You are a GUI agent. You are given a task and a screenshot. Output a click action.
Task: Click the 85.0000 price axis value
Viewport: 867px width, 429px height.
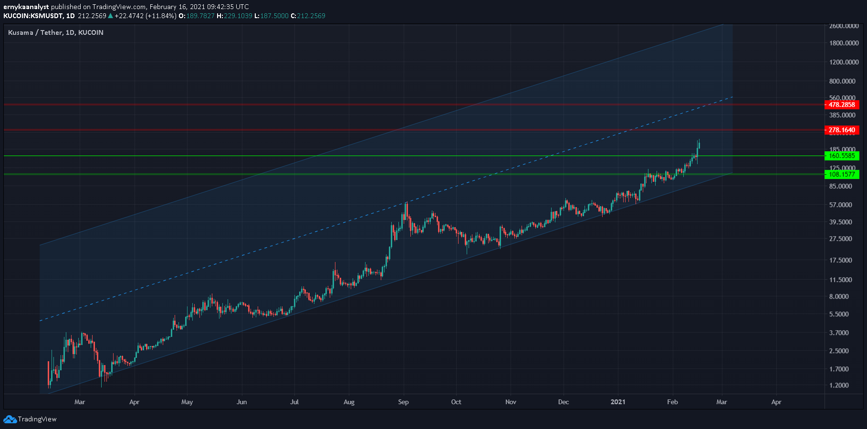click(841, 186)
